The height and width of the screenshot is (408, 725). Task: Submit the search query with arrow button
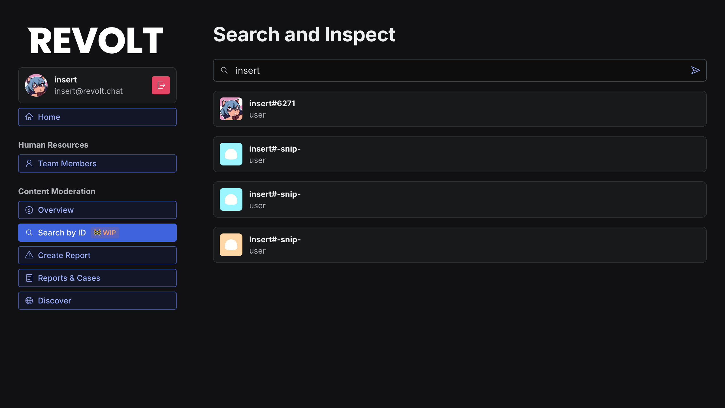[695, 70]
